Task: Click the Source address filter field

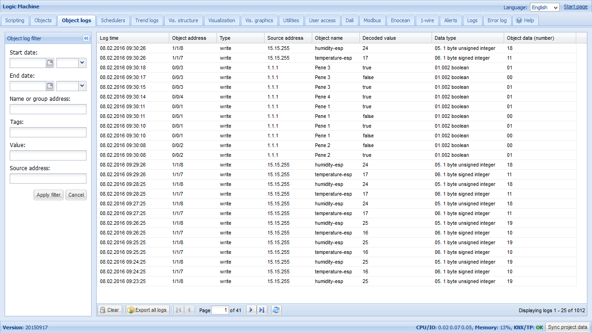Action: point(48,179)
